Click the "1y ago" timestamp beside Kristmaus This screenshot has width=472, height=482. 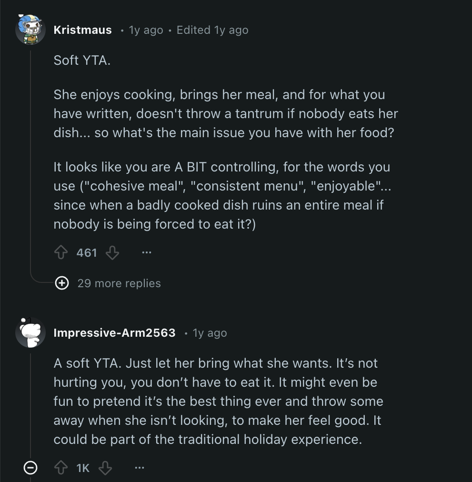coord(146,30)
